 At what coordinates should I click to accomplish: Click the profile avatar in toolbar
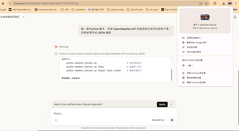pos(230,3)
